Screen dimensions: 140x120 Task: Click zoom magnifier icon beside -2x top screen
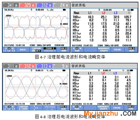tap(48, 10)
